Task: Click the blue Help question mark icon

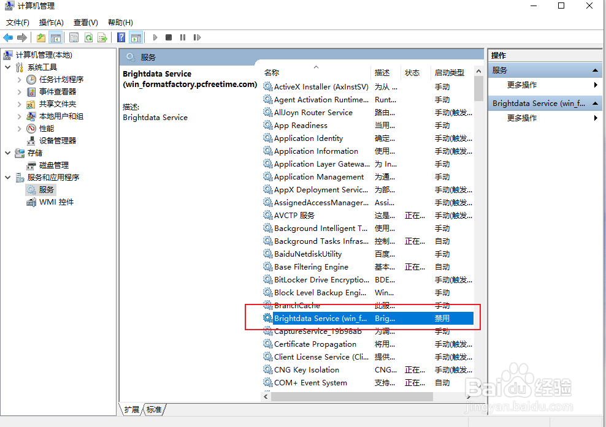Action: click(121, 37)
